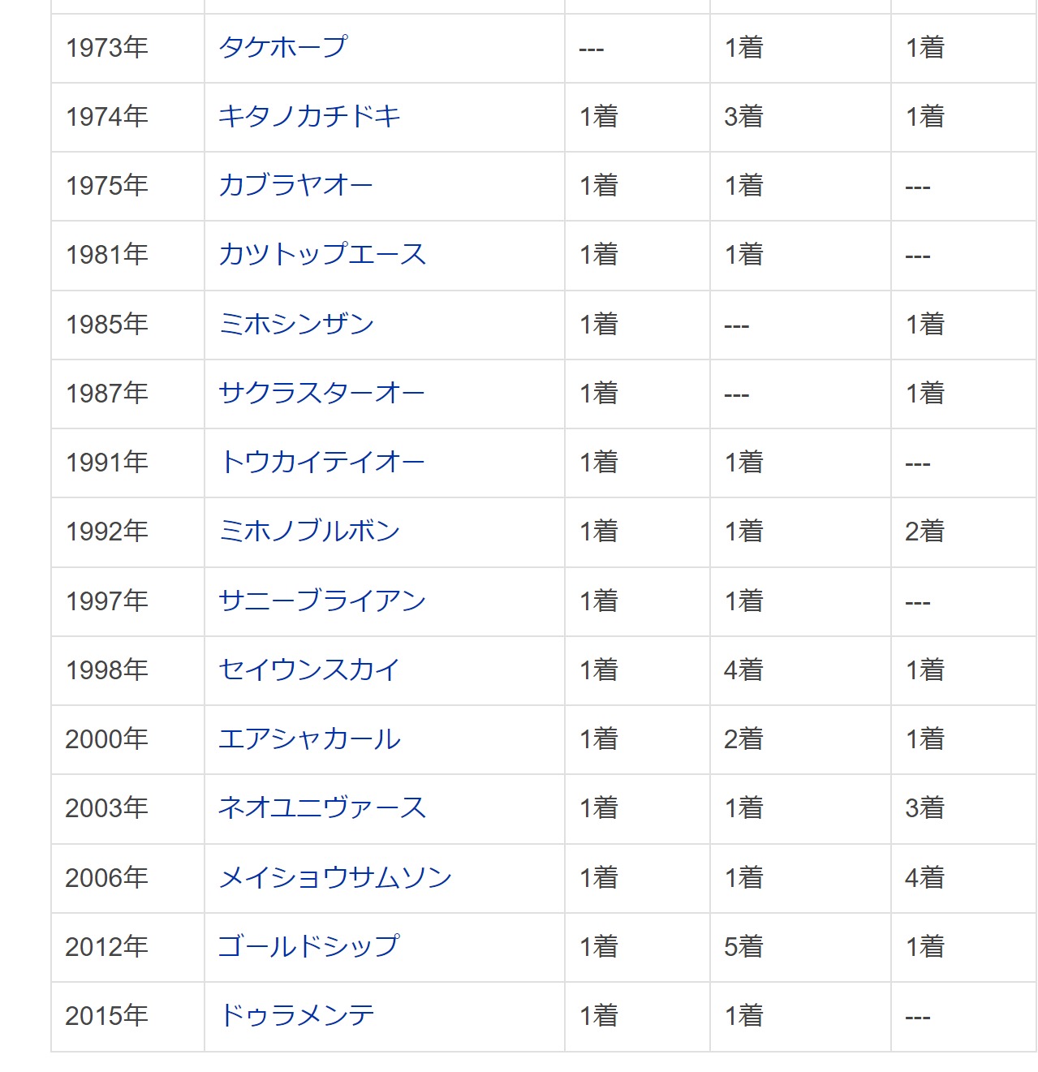This screenshot has height=1072, width=1038.
Task: Click the キタノカチドキ link
Action: tap(309, 117)
